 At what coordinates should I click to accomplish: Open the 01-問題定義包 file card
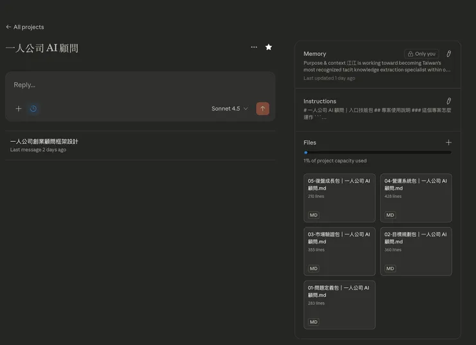pyautogui.click(x=340, y=305)
